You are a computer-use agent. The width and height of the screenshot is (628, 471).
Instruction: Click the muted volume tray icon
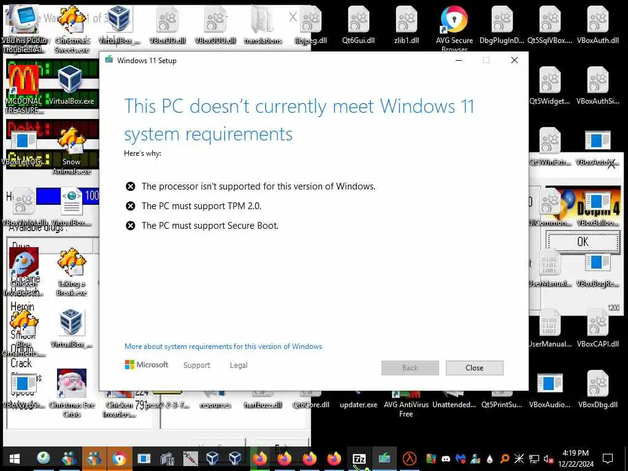tap(548, 459)
